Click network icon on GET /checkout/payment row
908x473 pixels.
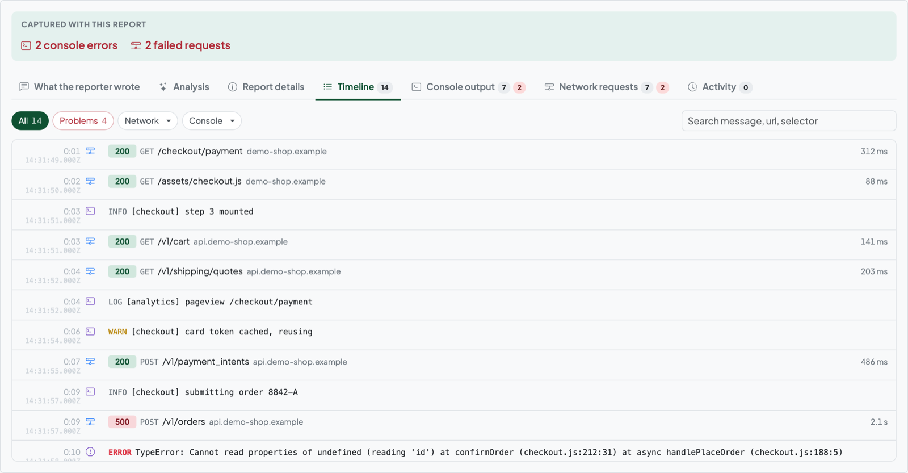tap(90, 151)
